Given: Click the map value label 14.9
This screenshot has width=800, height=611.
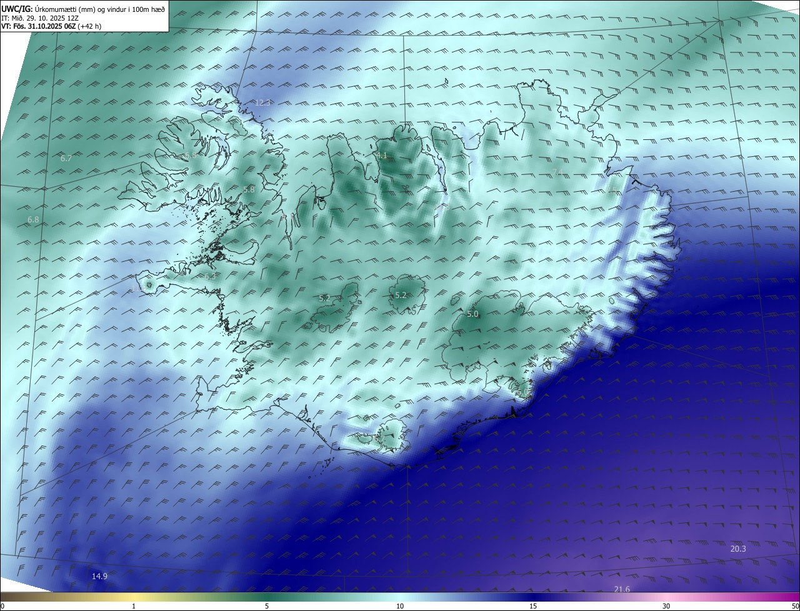Looking at the screenshot, I should pyautogui.click(x=99, y=576).
